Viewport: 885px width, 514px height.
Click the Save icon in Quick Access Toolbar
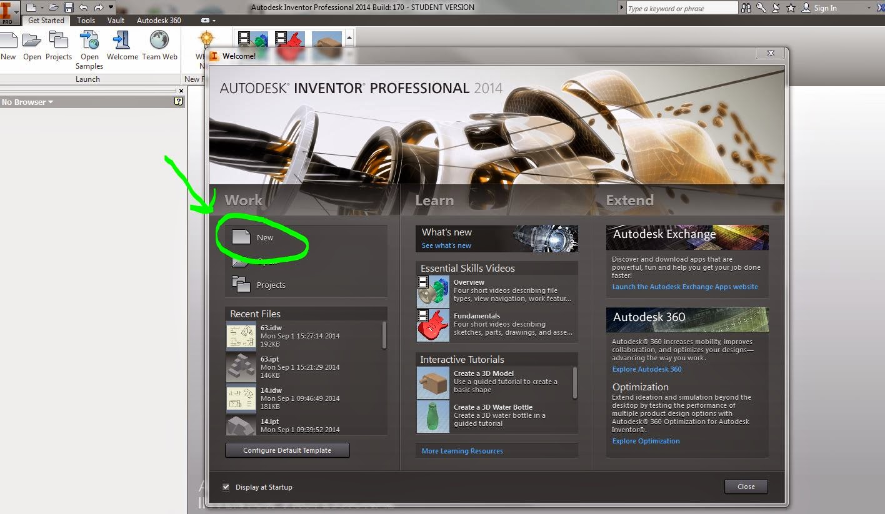coord(69,7)
